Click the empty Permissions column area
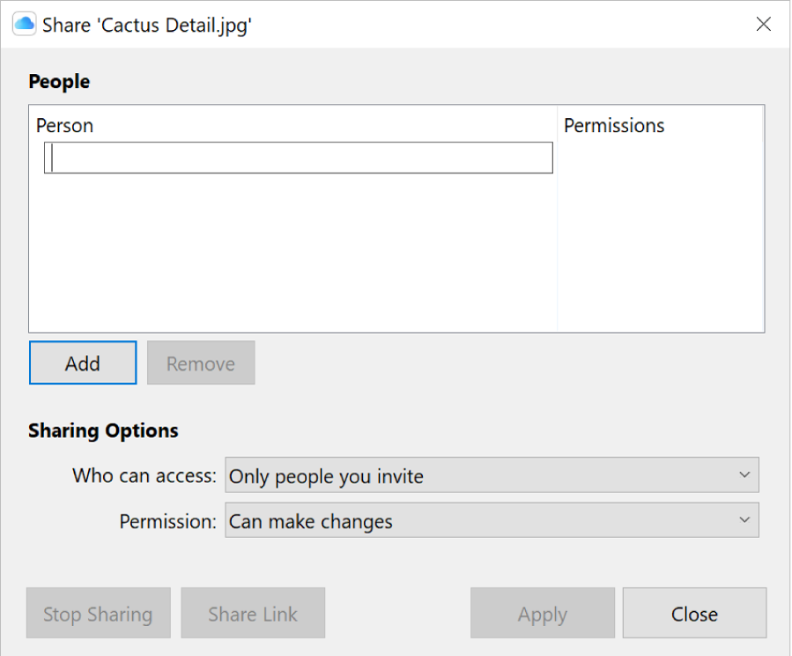Viewport: 792px width, 656px height. click(x=661, y=238)
